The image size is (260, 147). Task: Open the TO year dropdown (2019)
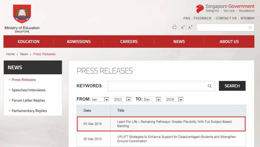(175, 100)
